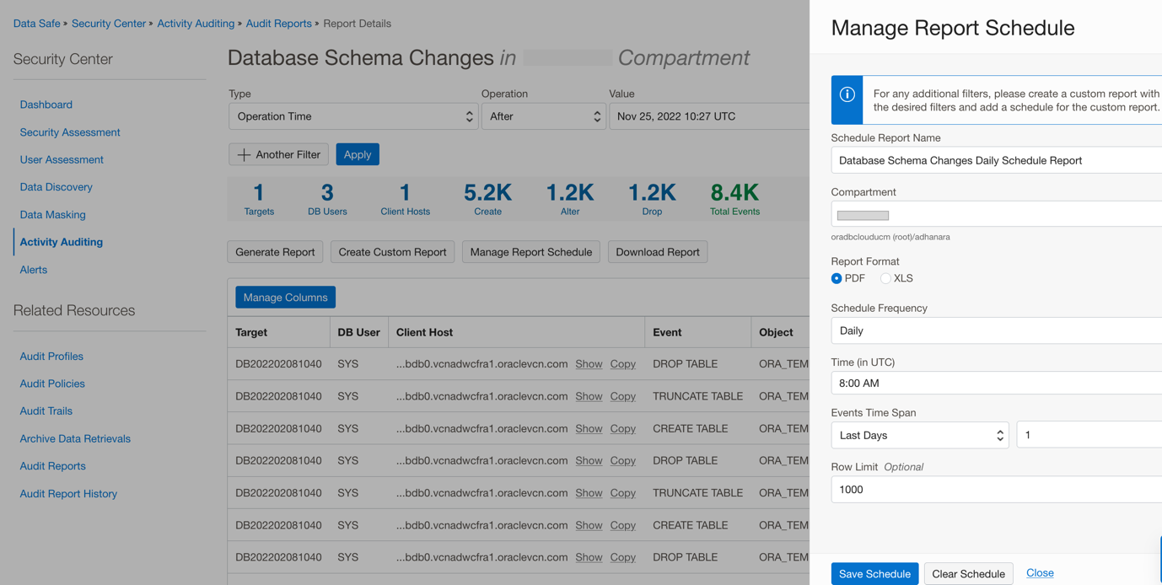Close the Manage Report Schedule panel
This screenshot has height=585, width=1162.
(x=1039, y=572)
